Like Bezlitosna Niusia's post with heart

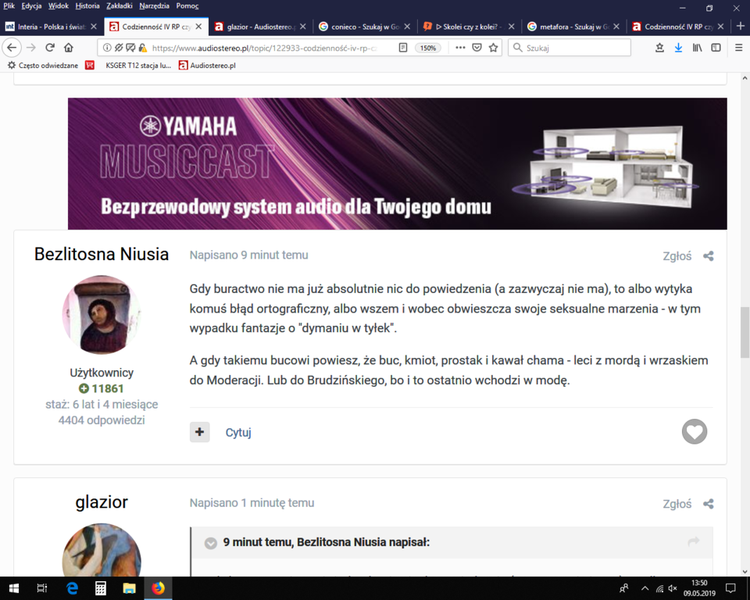694,431
